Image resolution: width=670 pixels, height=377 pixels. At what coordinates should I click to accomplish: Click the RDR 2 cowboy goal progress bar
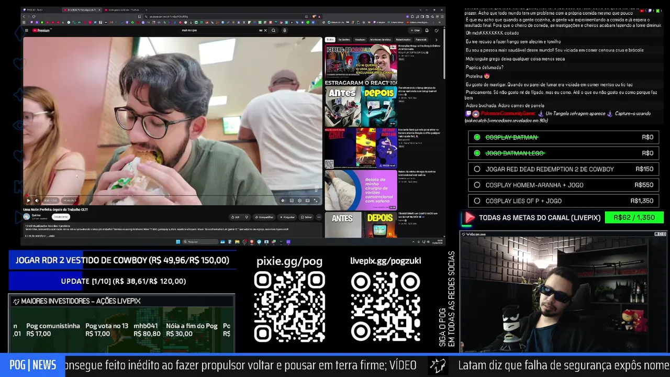coord(122,260)
